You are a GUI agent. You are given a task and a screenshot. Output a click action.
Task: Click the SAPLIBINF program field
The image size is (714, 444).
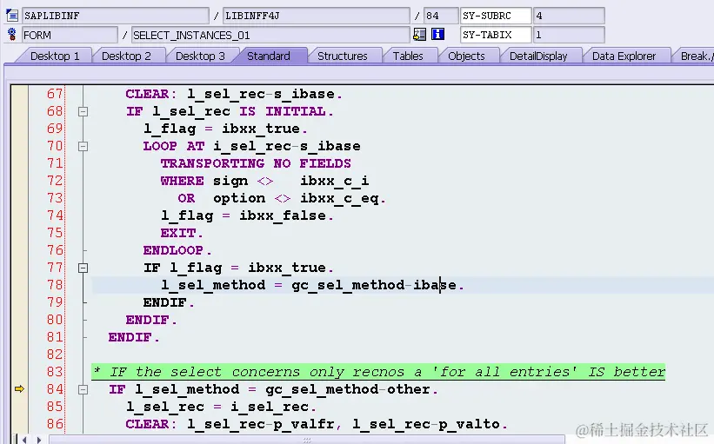115,16
